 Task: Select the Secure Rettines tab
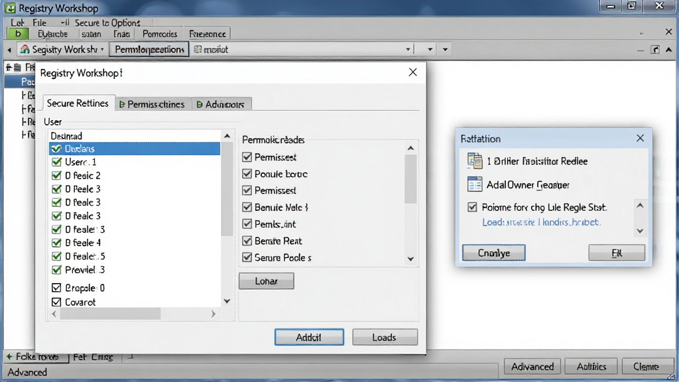(78, 103)
